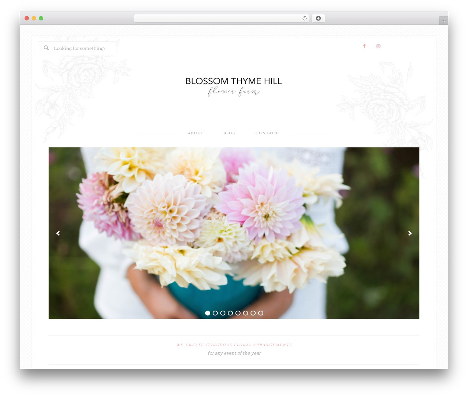468x397 pixels.
Task: Go to previous slide with left arrow
Action: (x=58, y=233)
